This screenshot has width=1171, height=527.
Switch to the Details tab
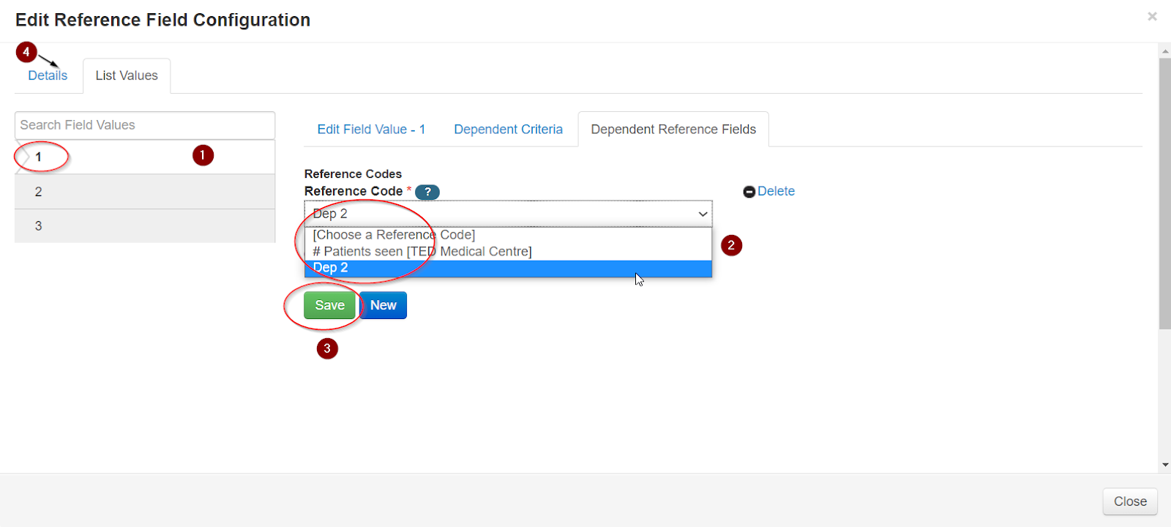48,75
